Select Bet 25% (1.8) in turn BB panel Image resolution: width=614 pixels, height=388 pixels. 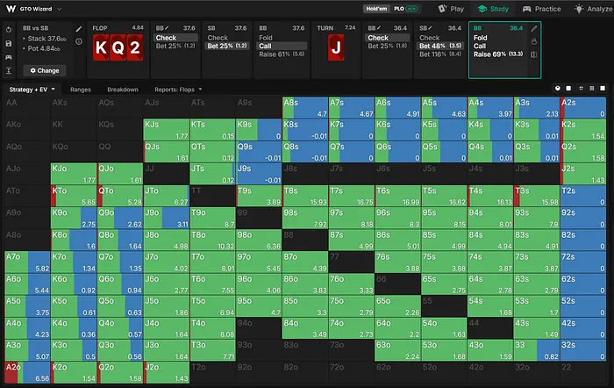[387, 46]
